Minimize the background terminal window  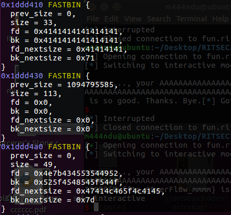pos(104,7)
